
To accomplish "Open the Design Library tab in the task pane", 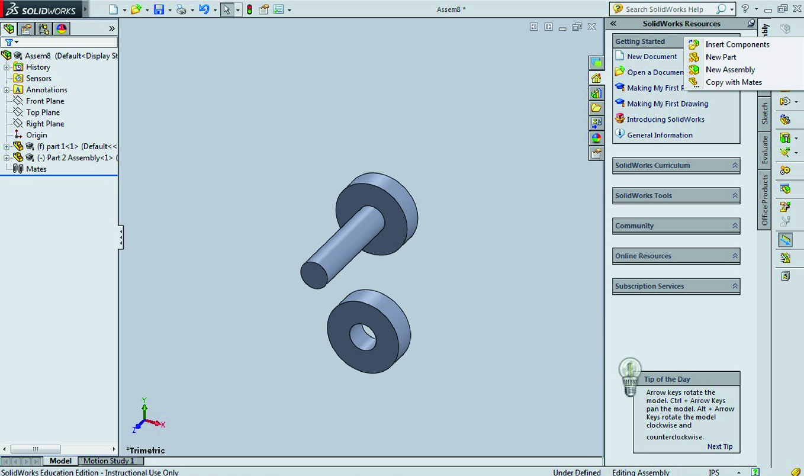I will click(596, 93).
